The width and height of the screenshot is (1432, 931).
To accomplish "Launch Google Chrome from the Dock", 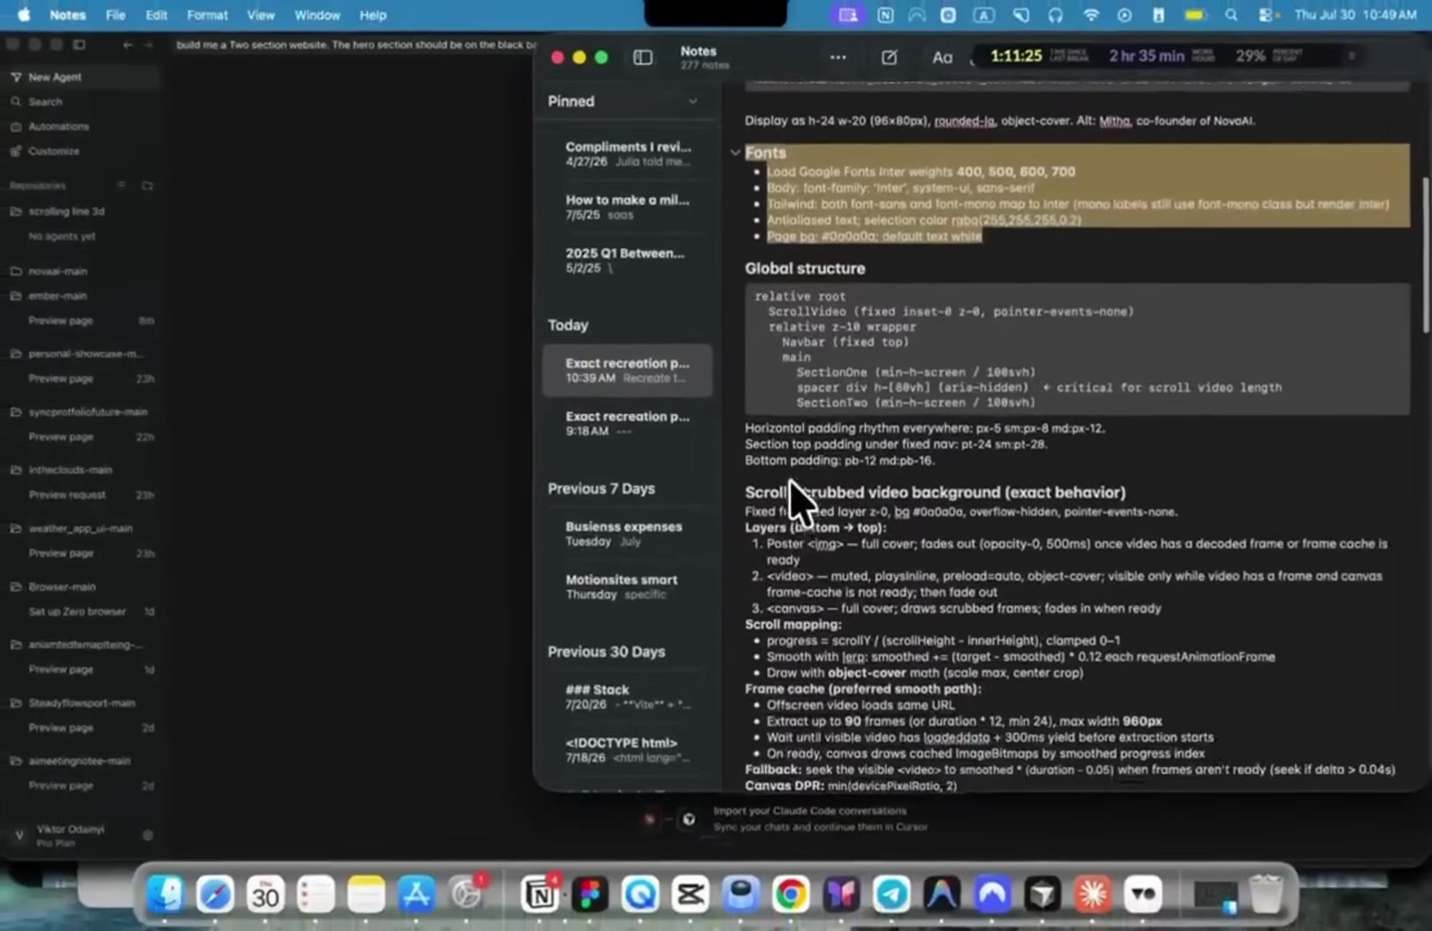I will click(x=790, y=894).
